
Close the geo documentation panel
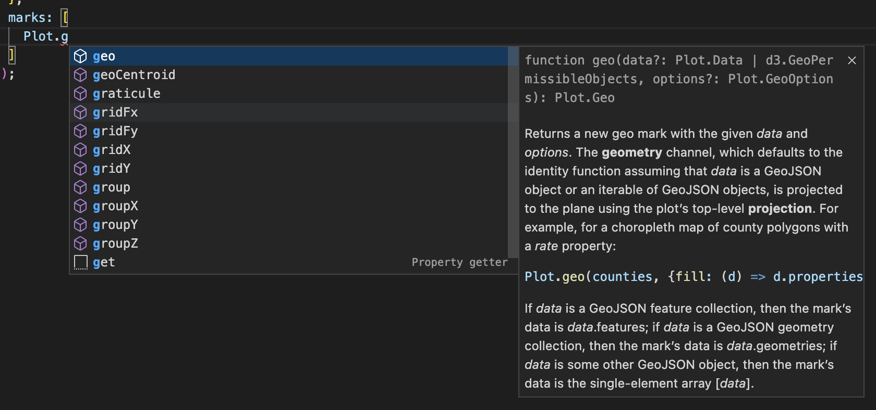[x=852, y=60]
